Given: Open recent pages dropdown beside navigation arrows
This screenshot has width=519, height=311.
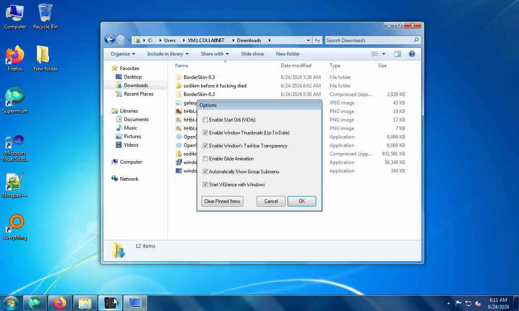Looking at the screenshot, I should [x=129, y=40].
